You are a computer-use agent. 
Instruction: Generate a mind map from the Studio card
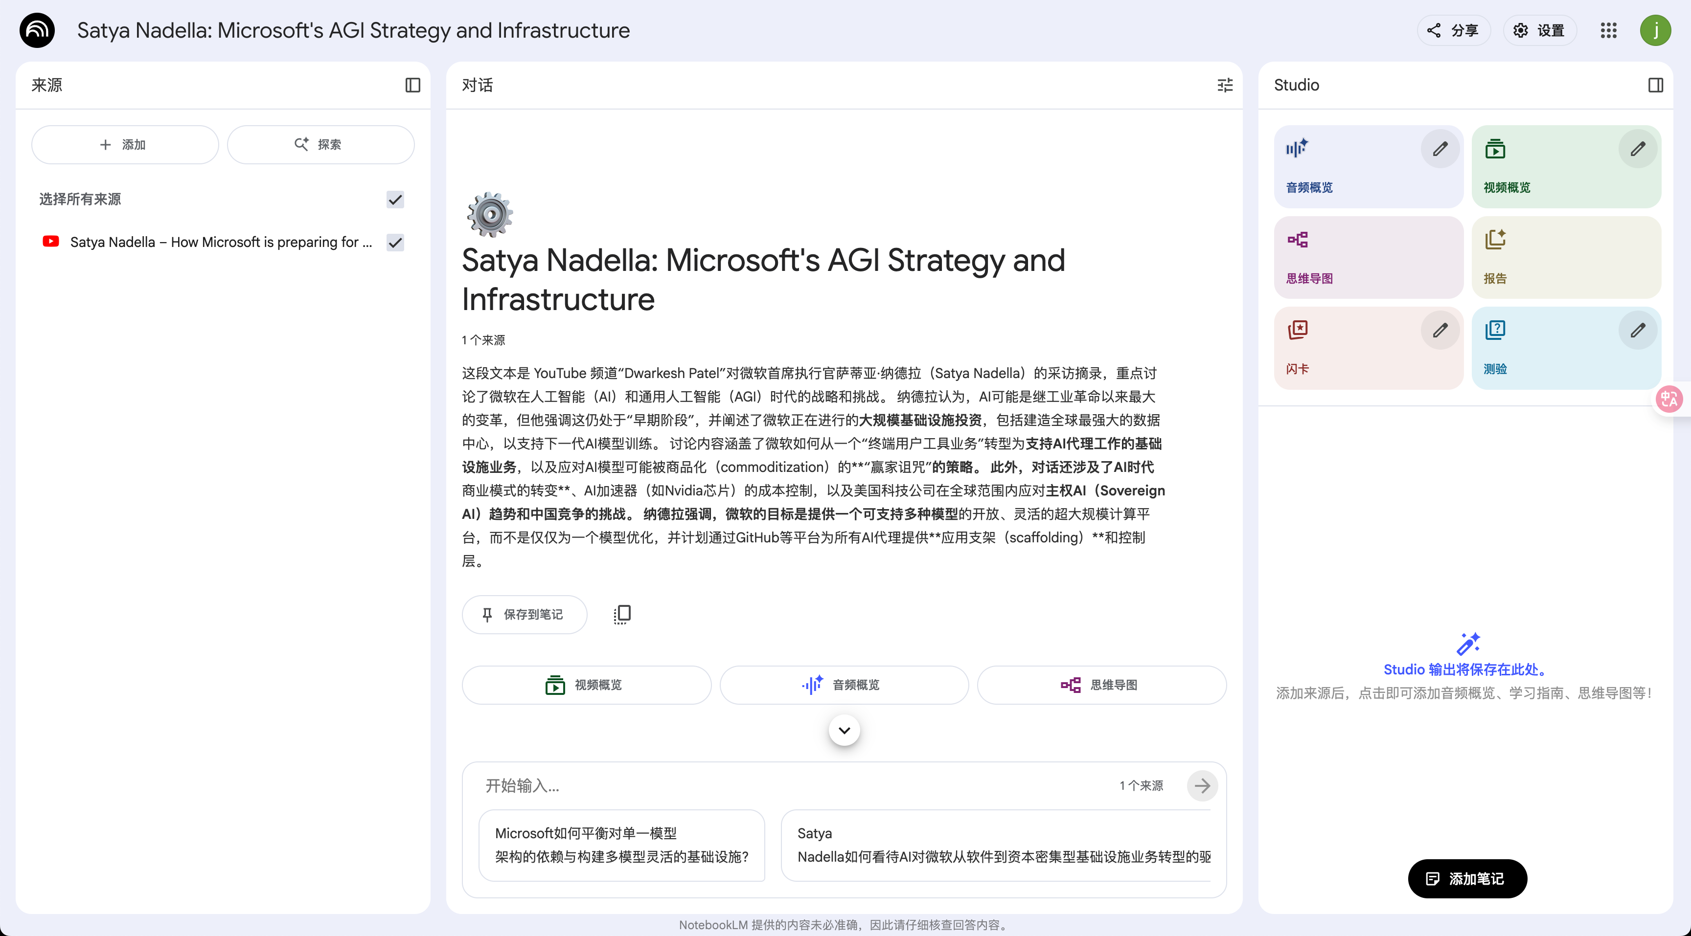click(x=1368, y=258)
